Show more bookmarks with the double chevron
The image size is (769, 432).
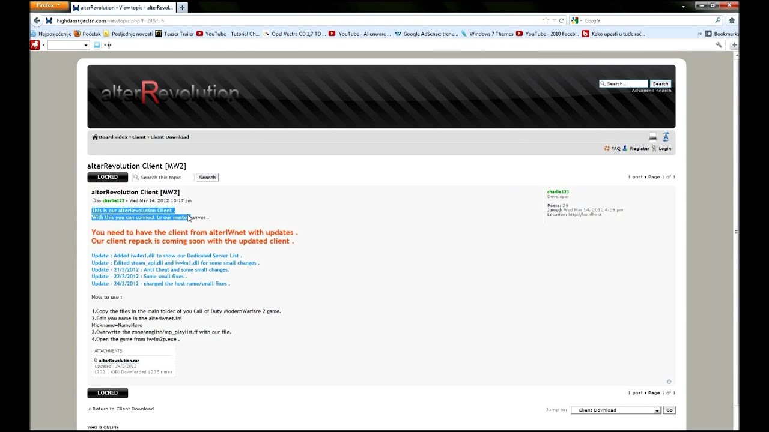point(700,34)
